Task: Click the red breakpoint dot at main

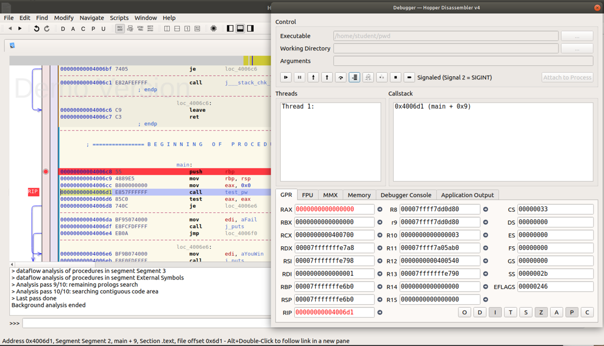Action: [46, 172]
